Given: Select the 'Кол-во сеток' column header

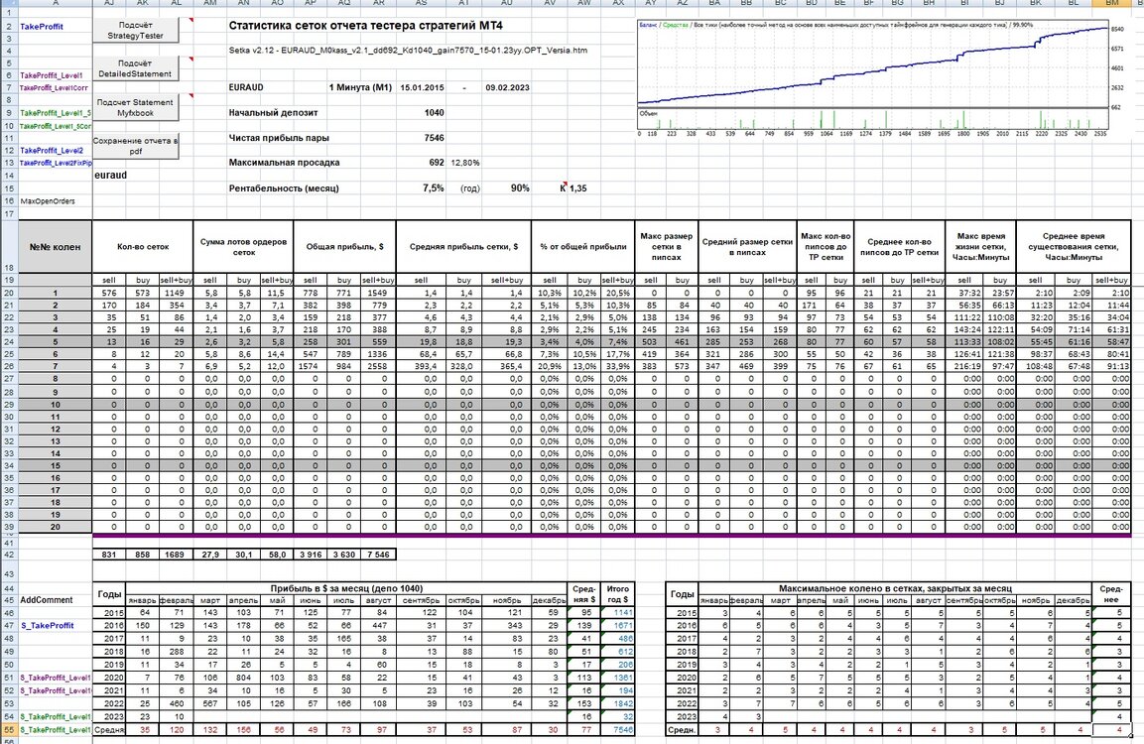Looking at the screenshot, I should coord(143,247).
